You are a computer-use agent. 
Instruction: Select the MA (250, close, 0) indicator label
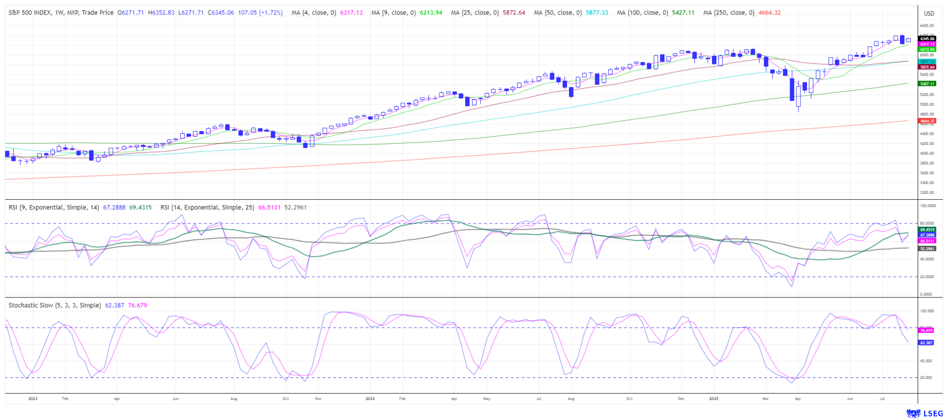point(728,12)
